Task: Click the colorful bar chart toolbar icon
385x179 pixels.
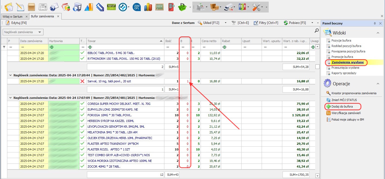Action: point(148,7)
